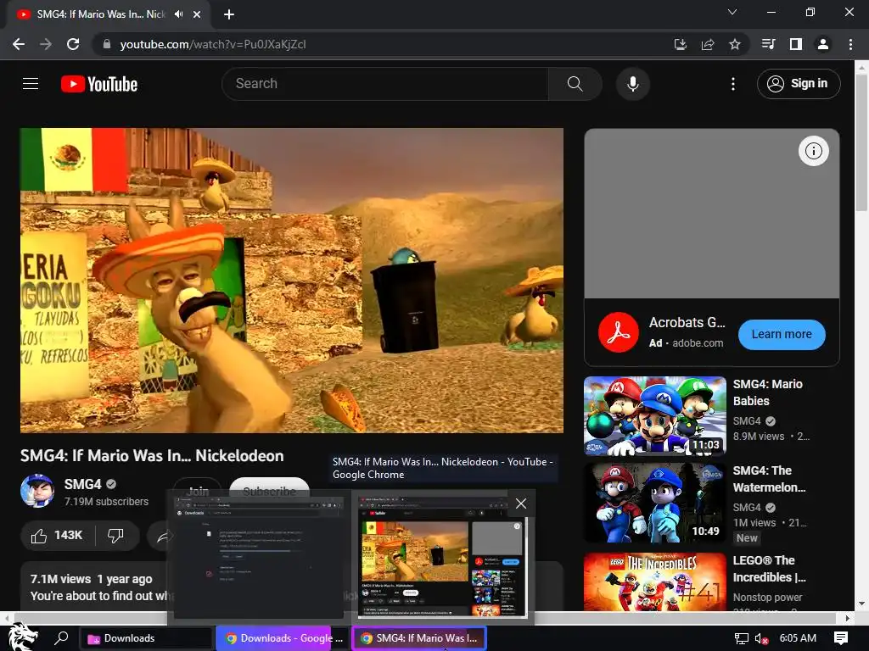The height and width of the screenshot is (651, 869).
Task: Open tab search chevron
Action: 732,12
